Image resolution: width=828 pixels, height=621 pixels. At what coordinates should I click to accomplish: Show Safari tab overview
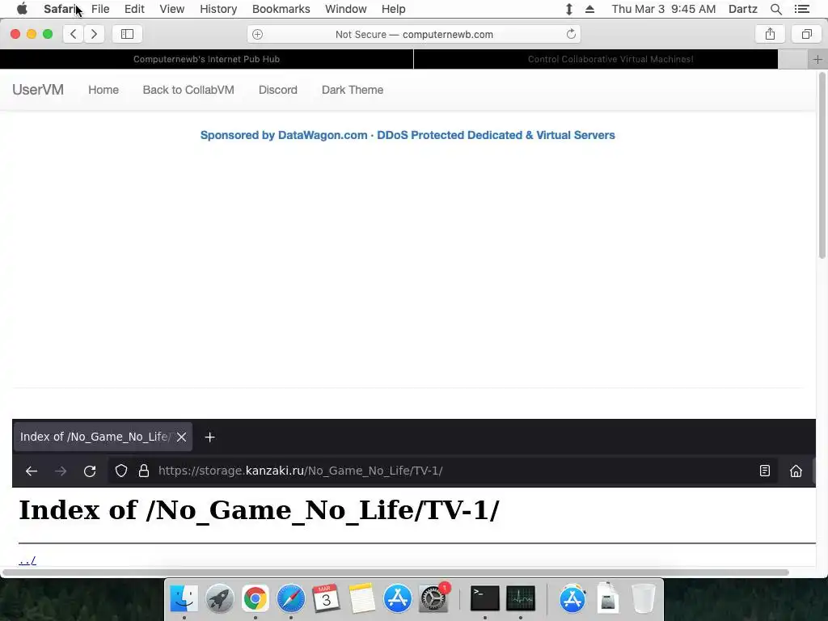806,34
